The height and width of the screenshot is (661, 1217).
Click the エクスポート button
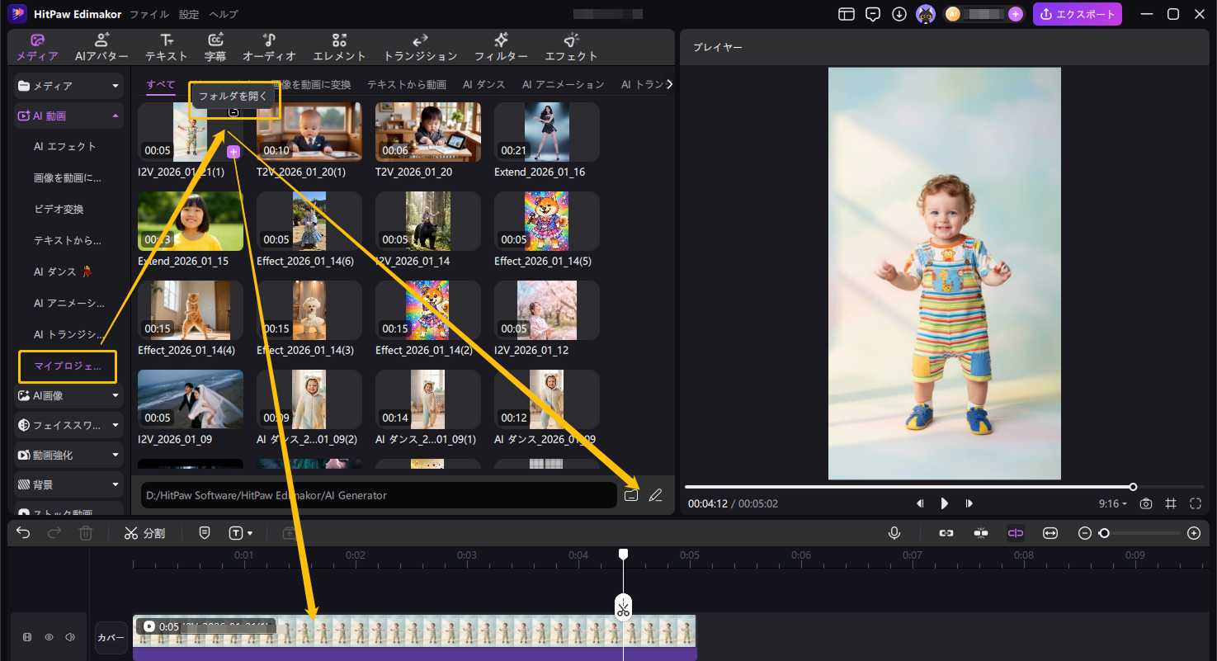(x=1078, y=14)
